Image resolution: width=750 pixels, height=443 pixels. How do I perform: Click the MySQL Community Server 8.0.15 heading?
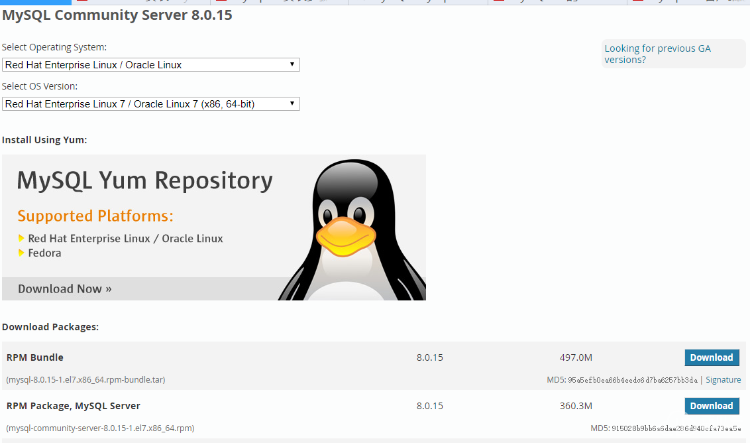(x=117, y=15)
